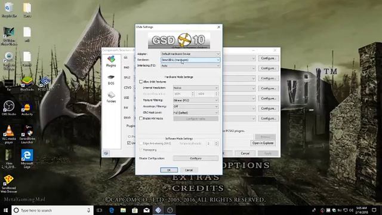Click Configure button for the USB plugin row
The height and width of the screenshot is (215, 382).
point(268,98)
